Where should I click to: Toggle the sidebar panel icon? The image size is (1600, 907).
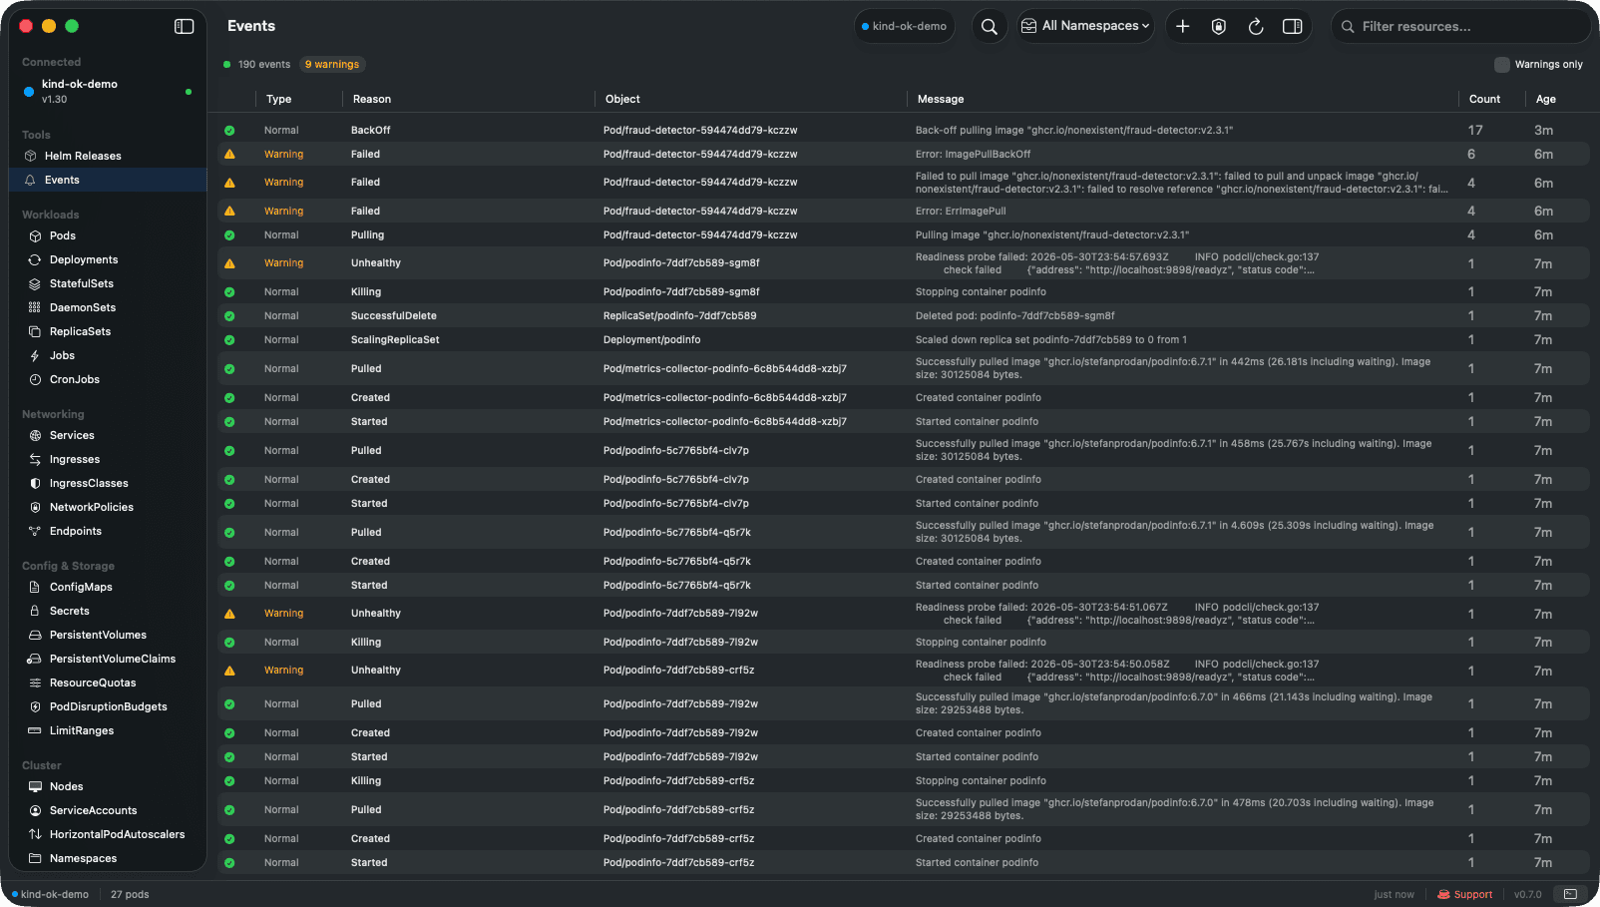click(x=184, y=27)
